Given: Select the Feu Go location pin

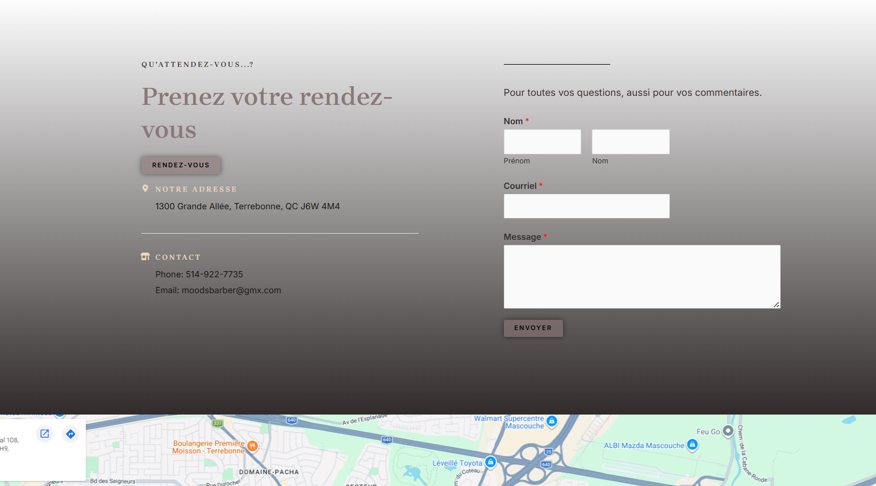Looking at the screenshot, I should tap(728, 432).
